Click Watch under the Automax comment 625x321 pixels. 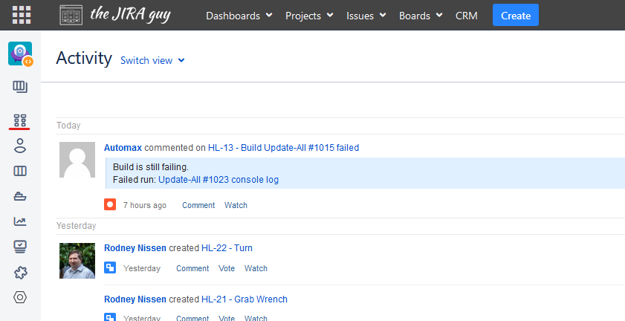236,205
